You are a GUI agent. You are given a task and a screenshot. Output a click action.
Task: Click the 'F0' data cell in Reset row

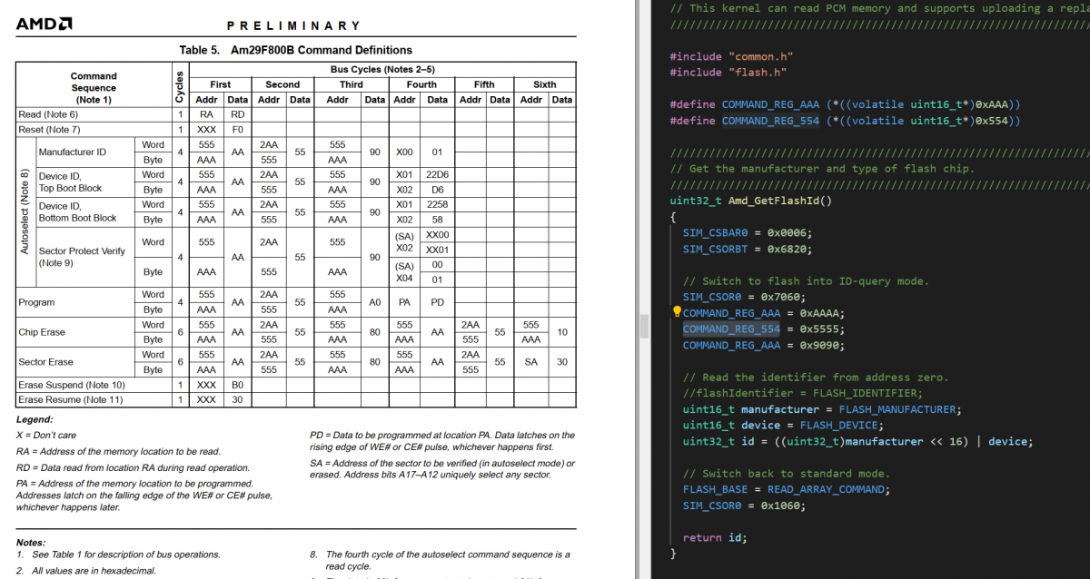237,130
